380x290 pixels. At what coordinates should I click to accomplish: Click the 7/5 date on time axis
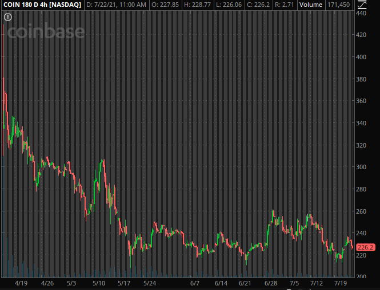pyautogui.click(x=294, y=283)
